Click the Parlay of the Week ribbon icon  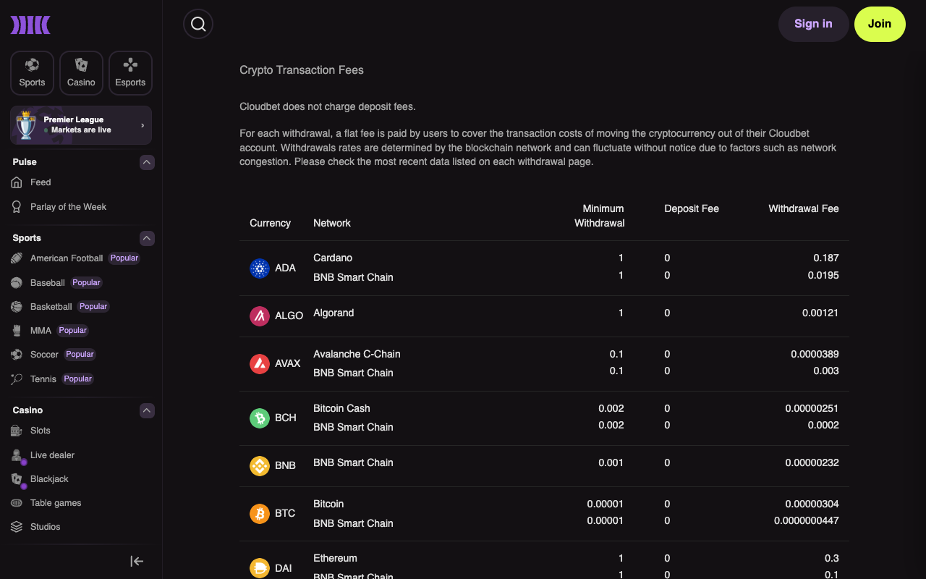(17, 207)
